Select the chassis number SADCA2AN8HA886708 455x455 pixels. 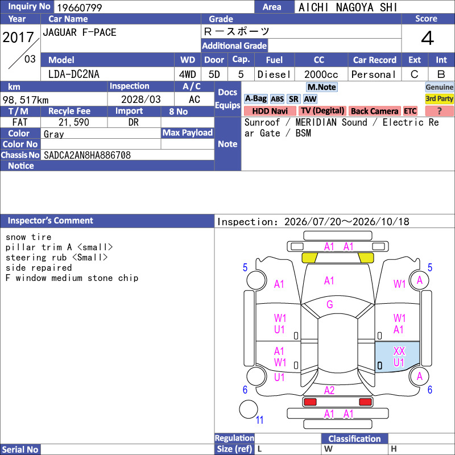coord(87,155)
